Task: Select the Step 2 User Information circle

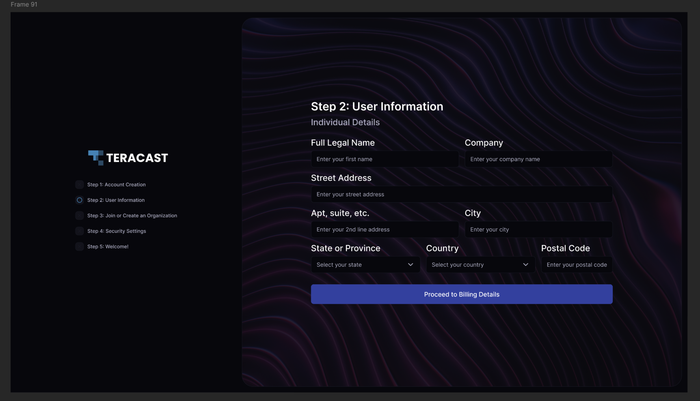Action: (x=80, y=200)
